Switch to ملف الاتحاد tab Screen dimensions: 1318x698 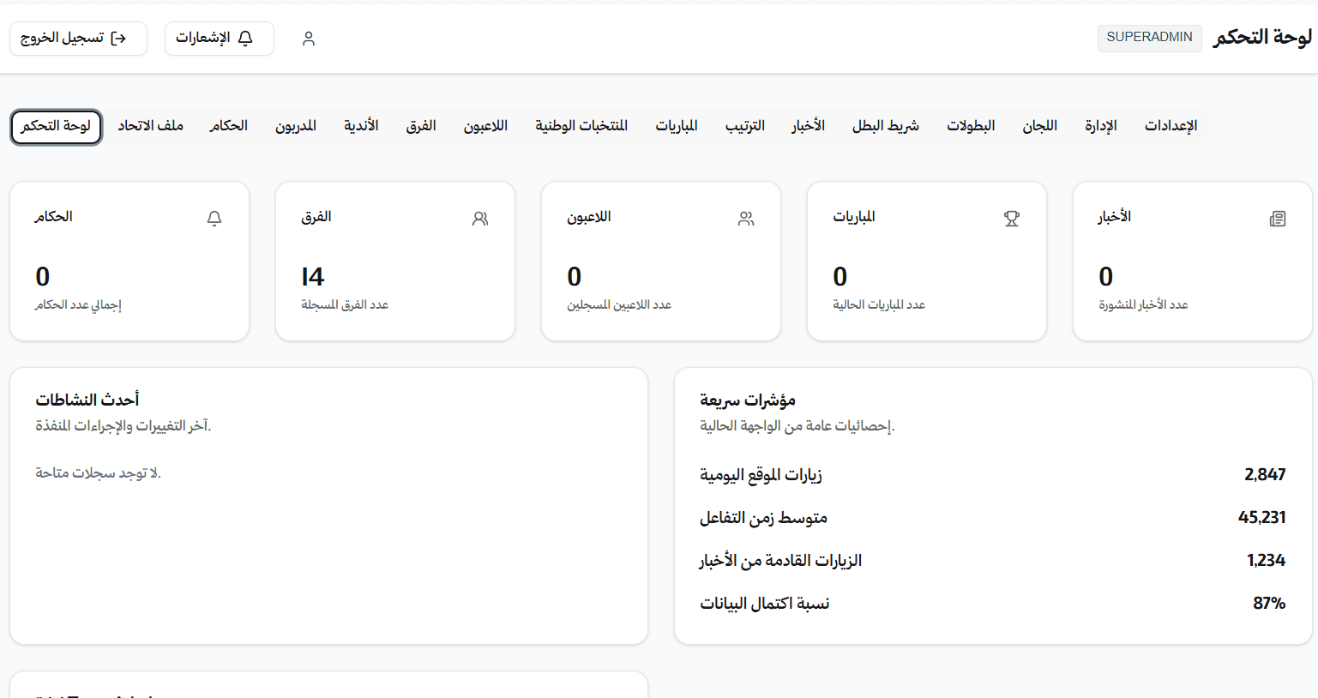152,125
